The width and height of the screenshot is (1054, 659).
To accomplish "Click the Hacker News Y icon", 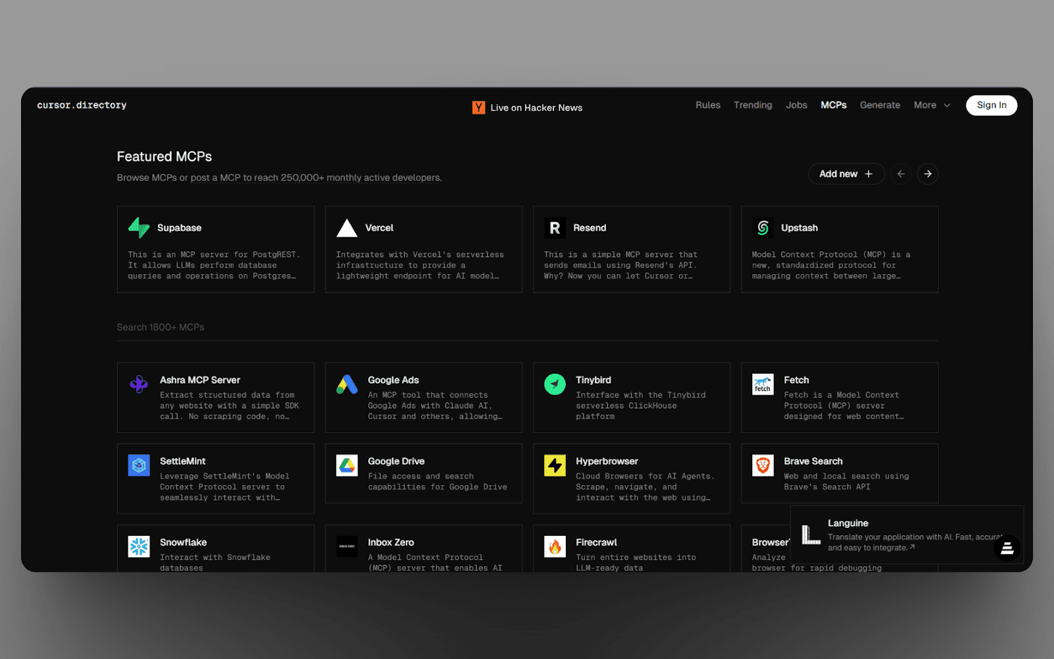I will [479, 107].
